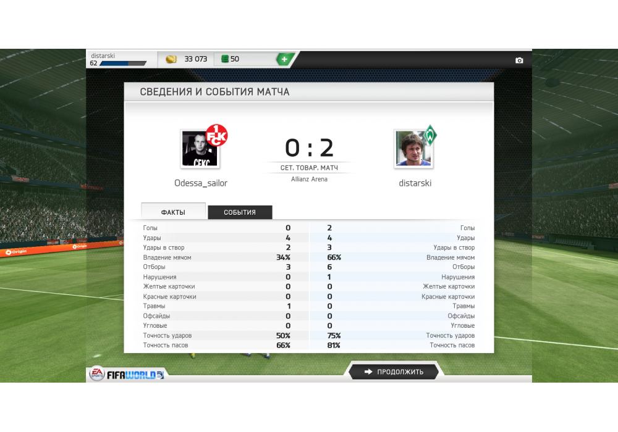Click distarski's avatar photo

(x=413, y=149)
